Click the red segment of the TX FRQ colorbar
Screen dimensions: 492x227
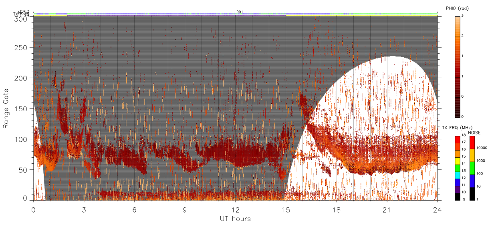point(458,139)
